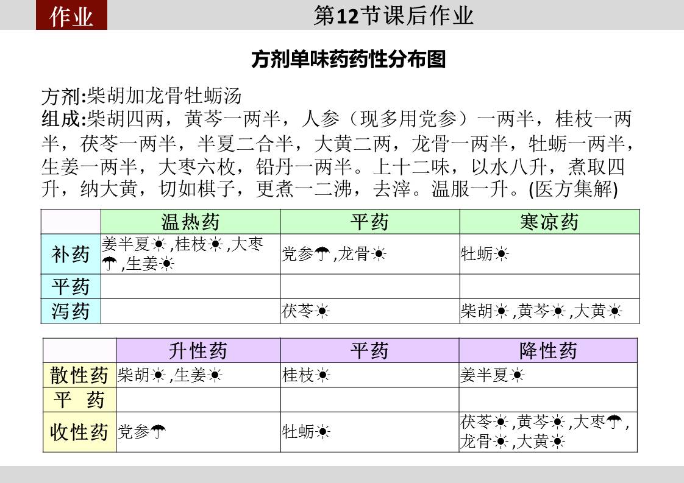This screenshot has width=684, height=483.
Task: Click the 收性药 row header
Action: pyautogui.click(x=79, y=432)
